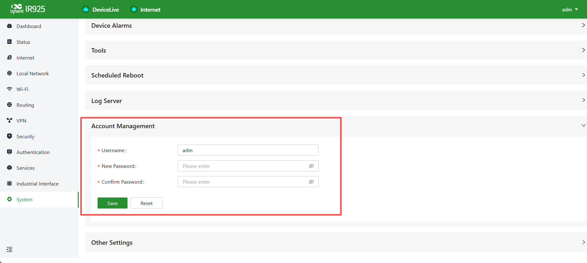The width and height of the screenshot is (587, 263).
Task: Click the DeviceLive cloud status icon
Action: coord(86,9)
